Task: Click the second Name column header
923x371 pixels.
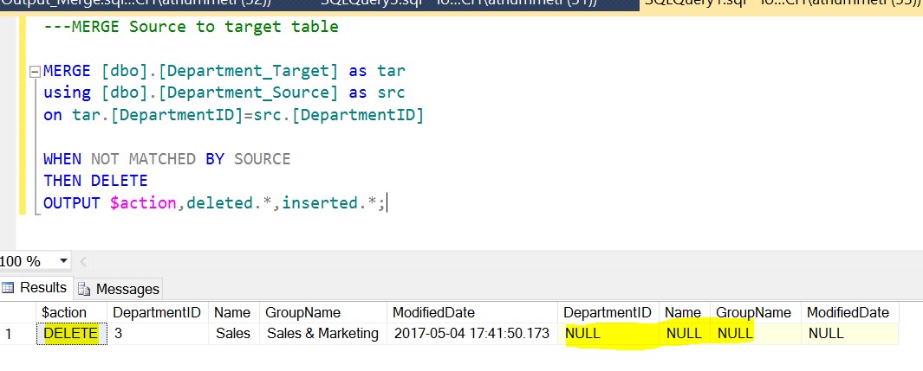Action: (x=685, y=312)
